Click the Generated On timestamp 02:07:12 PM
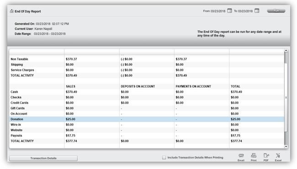Viewport: 297px width, 169px height. tap(60, 24)
